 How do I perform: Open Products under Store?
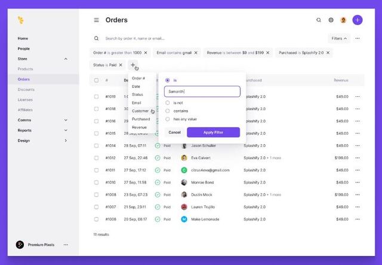[25, 69]
